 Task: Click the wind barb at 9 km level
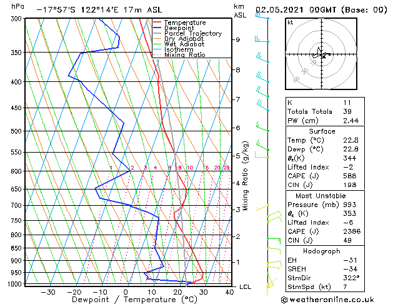tap(262, 40)
